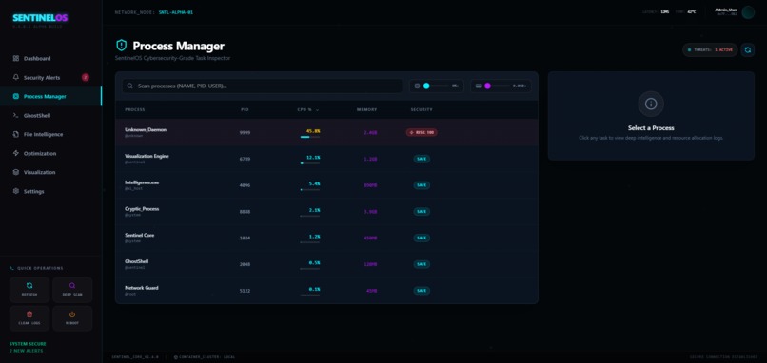Click the info circle in Select a Process panel
The height and width of the screenshot is (363, 767).
pyautogui.click(x=651, y=104)
